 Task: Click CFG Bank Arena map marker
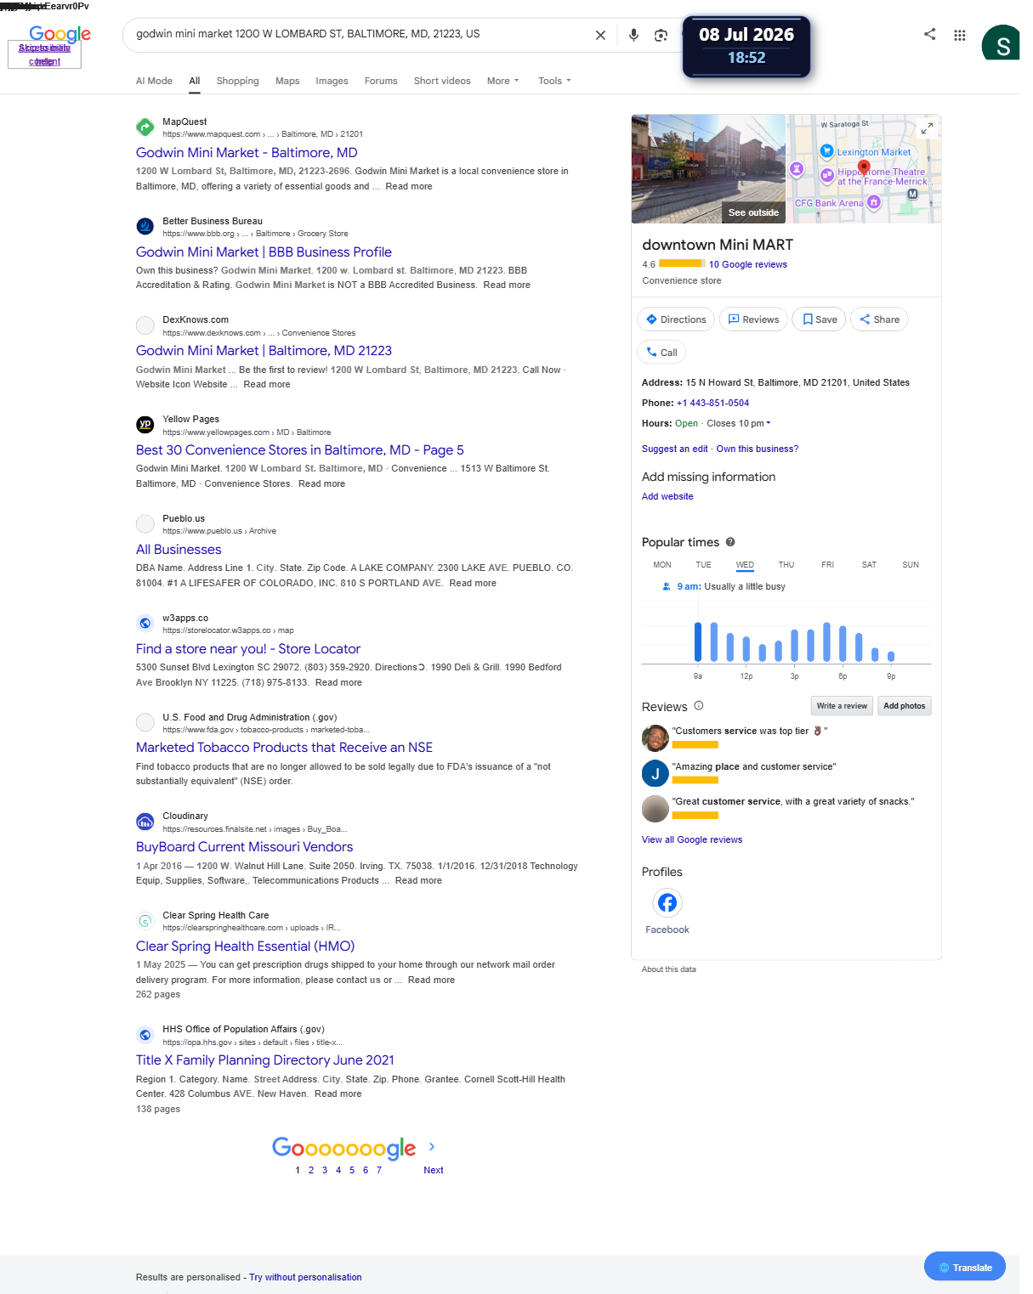(874, 202)
